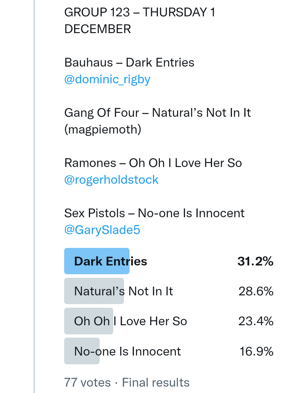287x393 pixels.
Task: Open the @GarySlade5 profile mention
Action: pos(102,230)
